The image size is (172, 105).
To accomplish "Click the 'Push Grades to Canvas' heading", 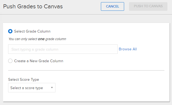I will [33, 6].
